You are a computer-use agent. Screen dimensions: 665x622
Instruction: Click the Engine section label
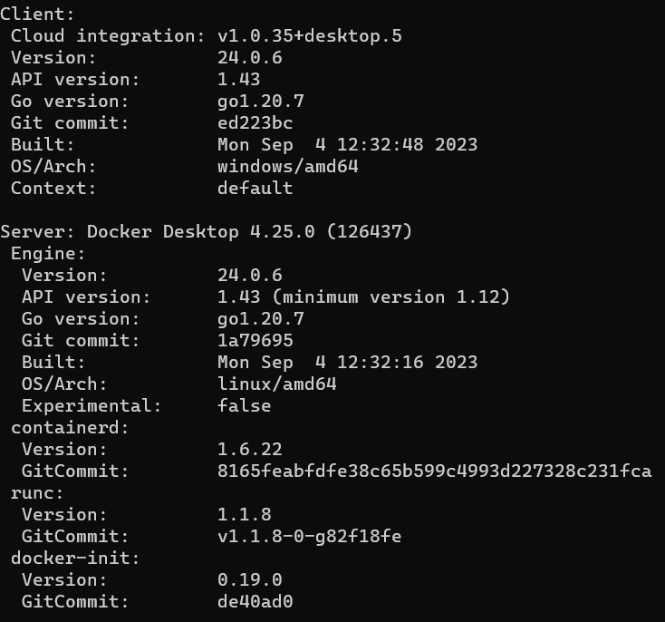point(48,254)
